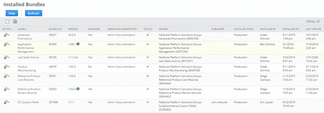The height and width of the screenshot is (113, 324).
Task: Open action menu for Application Performance Management
Action: click(x=7, y=44)
